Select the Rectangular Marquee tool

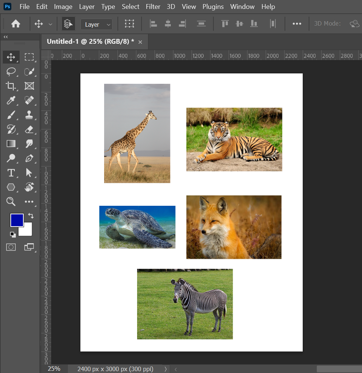[29, 57]
